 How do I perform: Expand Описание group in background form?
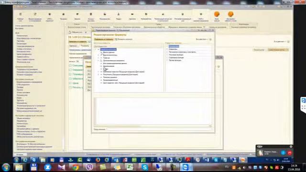tap(70, 65)
